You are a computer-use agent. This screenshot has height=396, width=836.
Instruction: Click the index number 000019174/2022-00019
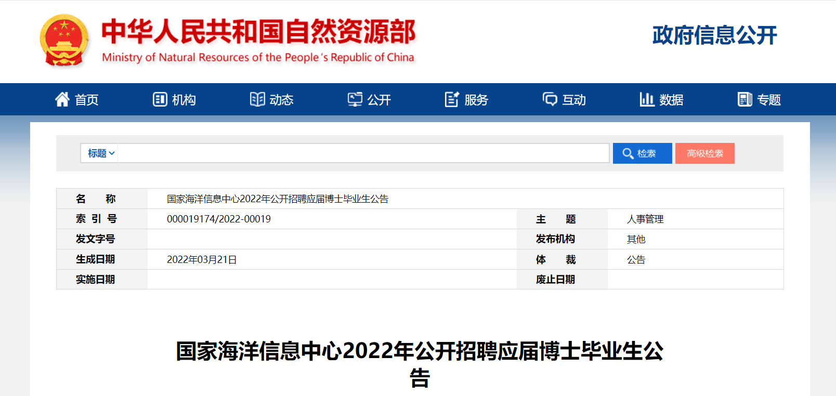coord(219,219)
